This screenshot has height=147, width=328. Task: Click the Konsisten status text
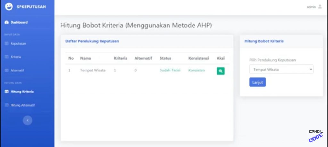tap(196, 70)
